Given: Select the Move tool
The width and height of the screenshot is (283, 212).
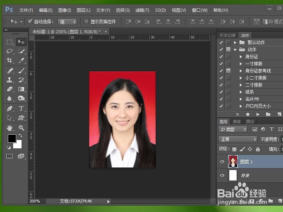Looking at the screenshot, I should click(22, 42).
